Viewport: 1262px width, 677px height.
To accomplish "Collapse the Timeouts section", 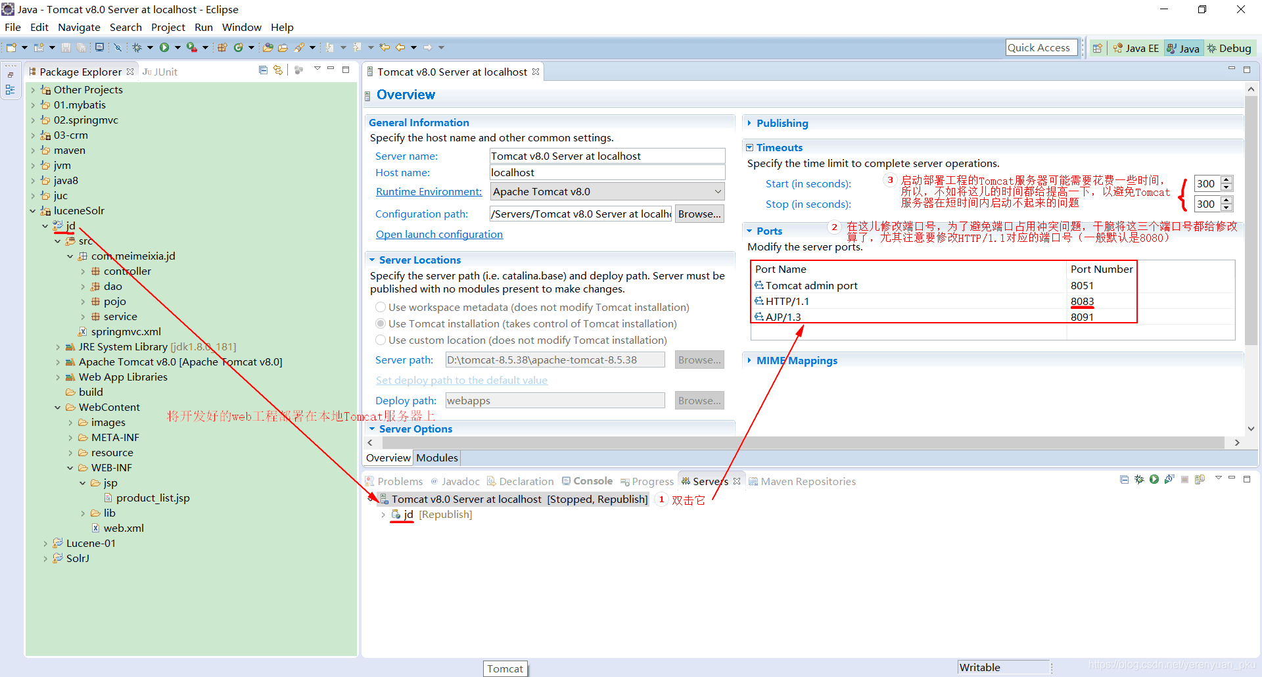I will pyautogui.click(x=749, y=147).
